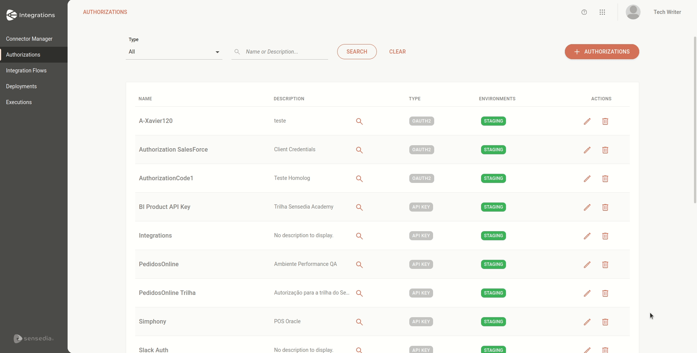This screenshot has width=697, height=353.
Task: View details of BI Product API Key
Action: pyautogui.click(x=359, y=207)
